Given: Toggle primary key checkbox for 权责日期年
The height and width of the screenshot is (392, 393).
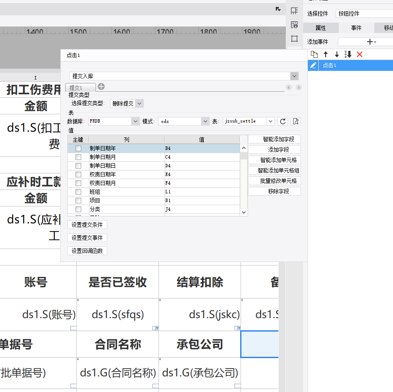Looking at the screenshot, I should [x=79, y=174].
